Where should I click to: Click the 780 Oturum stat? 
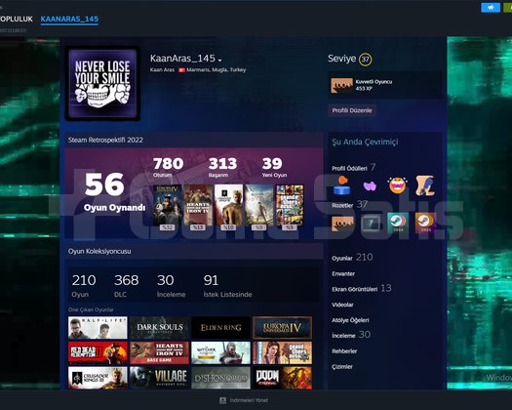[x=168, y=167]
